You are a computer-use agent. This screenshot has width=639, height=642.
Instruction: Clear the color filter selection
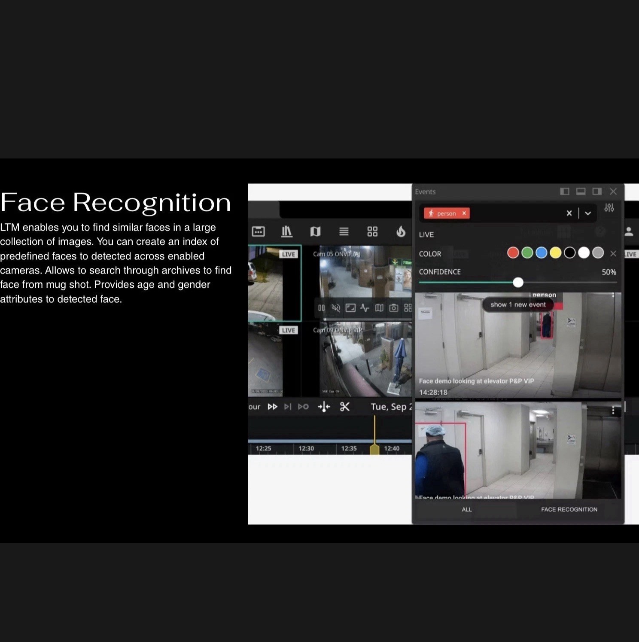[613, 253]
